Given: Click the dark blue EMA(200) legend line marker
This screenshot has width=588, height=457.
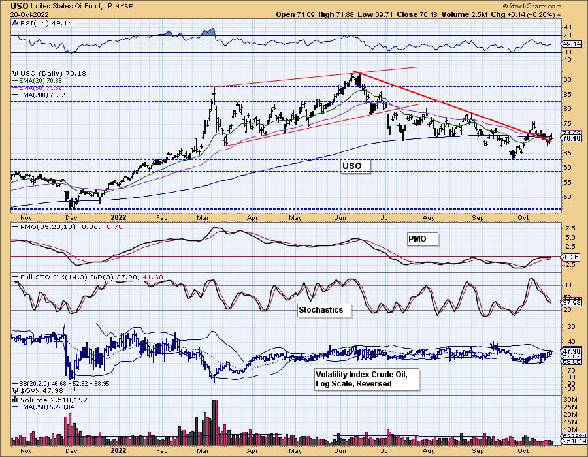Looking at the screenshot, I should pyautogui.click(x=16, y=95).
